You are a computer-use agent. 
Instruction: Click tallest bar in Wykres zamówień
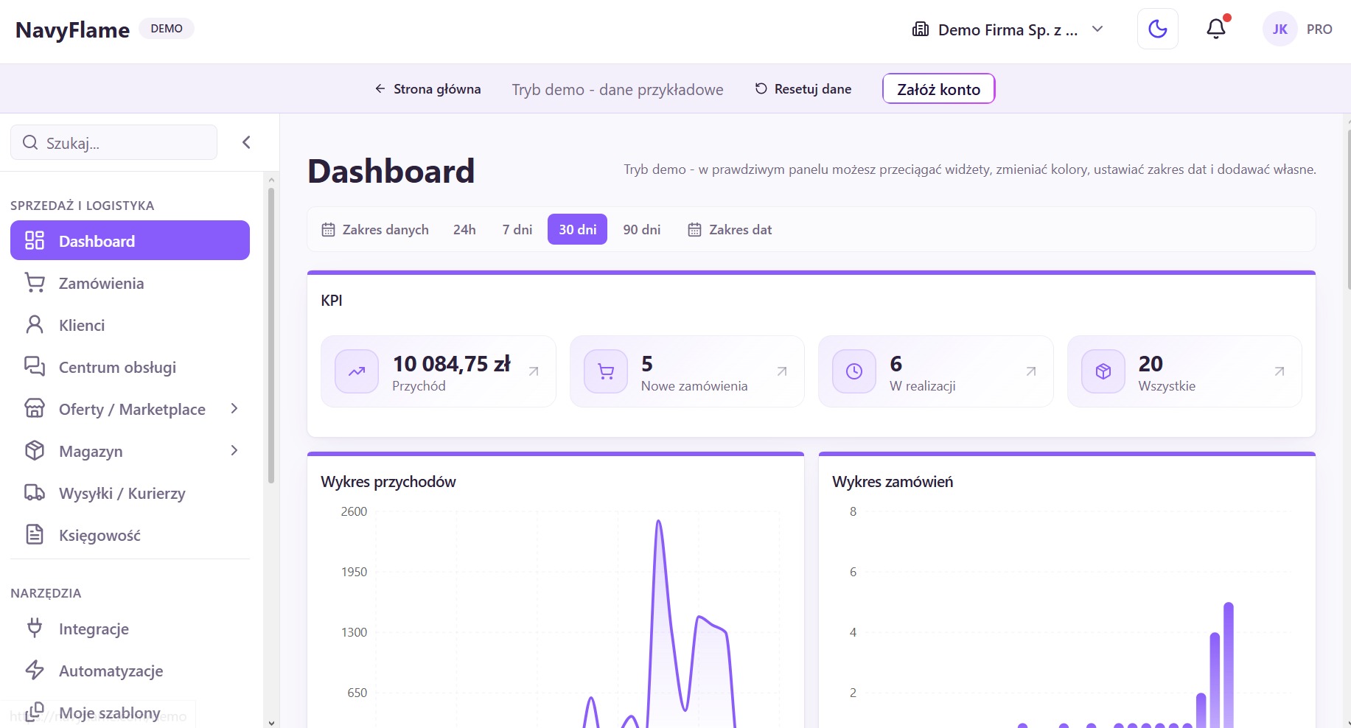[x=1228, y=665]
